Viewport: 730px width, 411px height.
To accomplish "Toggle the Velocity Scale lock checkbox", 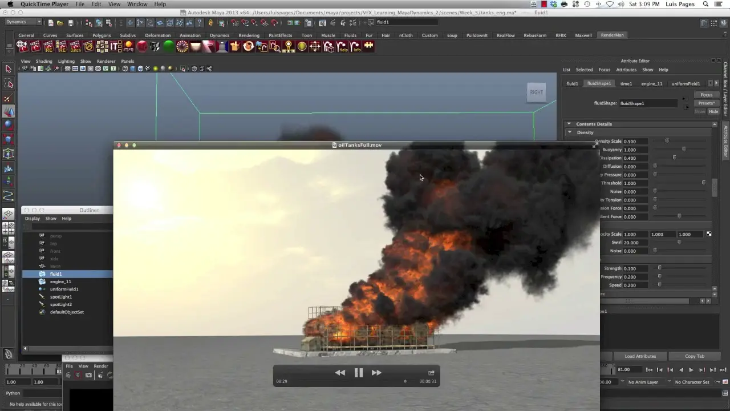I will (709, 234).
